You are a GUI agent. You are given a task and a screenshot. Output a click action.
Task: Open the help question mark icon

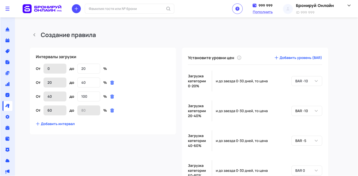[237, 9]
